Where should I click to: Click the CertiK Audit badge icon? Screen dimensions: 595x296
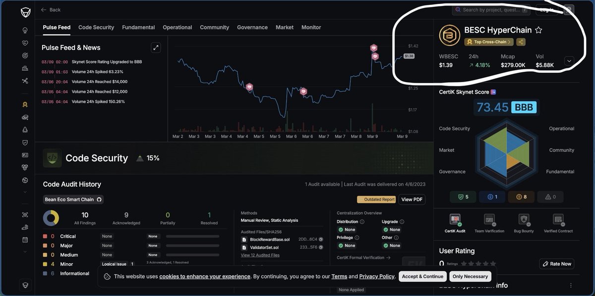[455, 219]
